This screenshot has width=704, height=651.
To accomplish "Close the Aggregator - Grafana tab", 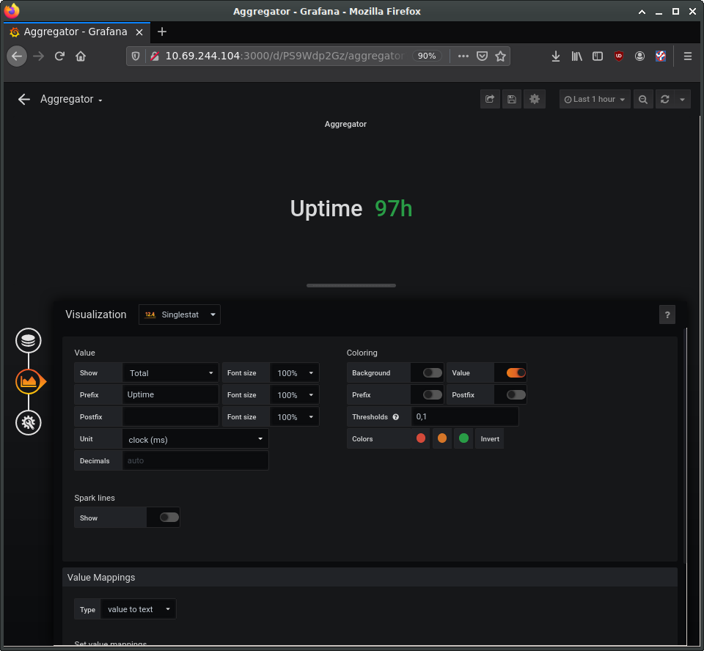I will pyautogui.click(x=139, y=32).
